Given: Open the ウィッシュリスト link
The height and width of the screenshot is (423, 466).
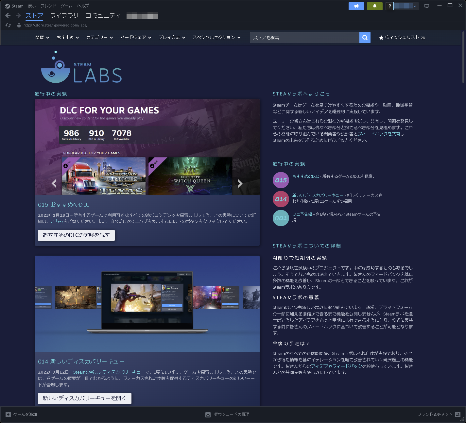Looking at the screenshot, I should 402,38.
